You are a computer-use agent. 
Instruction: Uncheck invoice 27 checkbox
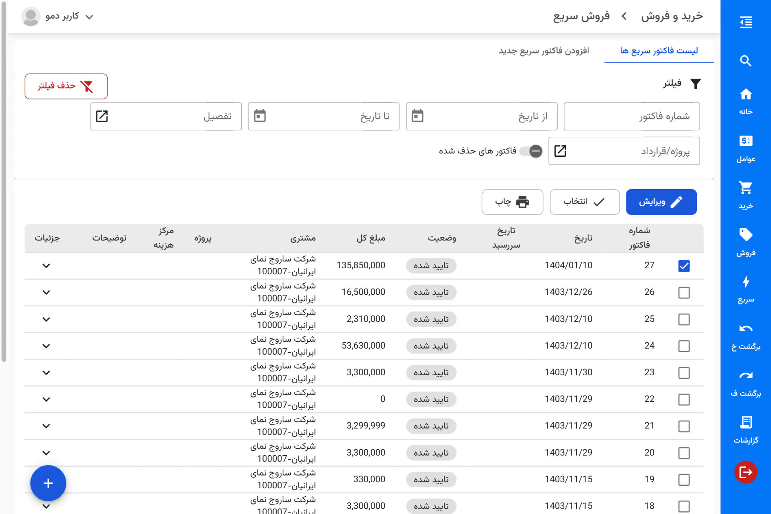(684, 266)
